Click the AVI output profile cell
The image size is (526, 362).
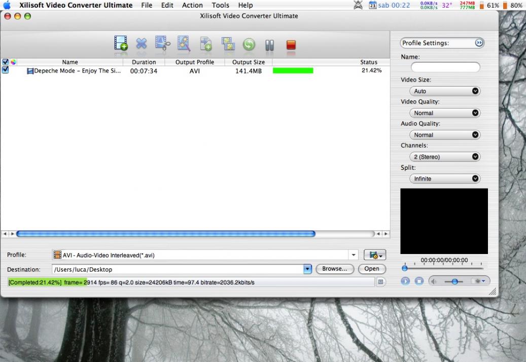(195, 70)
